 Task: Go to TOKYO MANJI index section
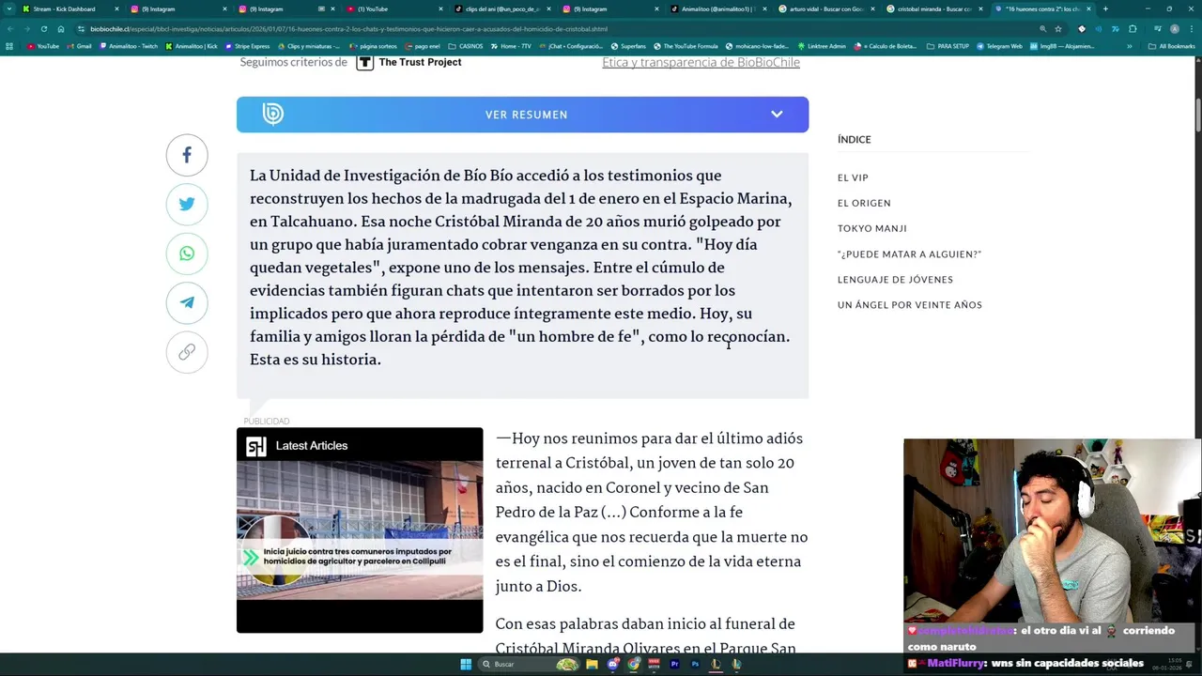[x=872, y=228]
